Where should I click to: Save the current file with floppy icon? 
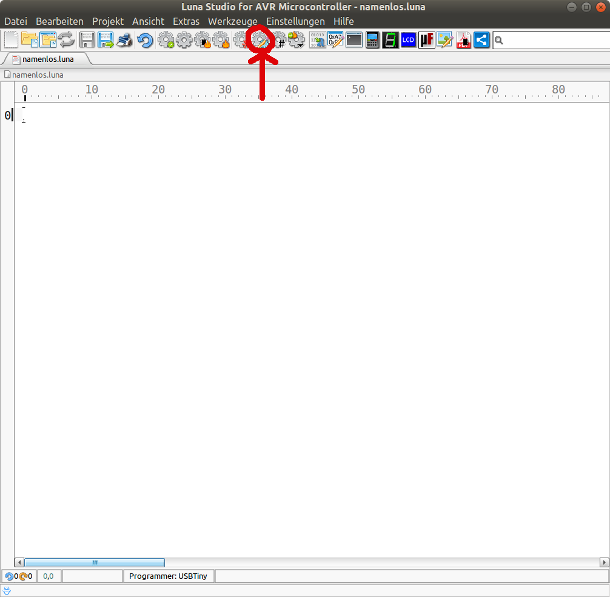[x=87, y=40]
